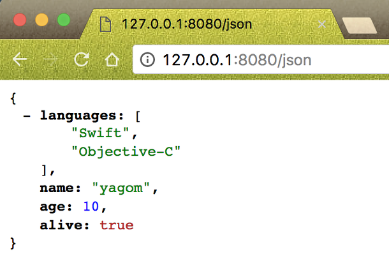This screenshot has width=389, height=270.
Task: Minimize window with yellow button
Action: [x=41, y=20]
